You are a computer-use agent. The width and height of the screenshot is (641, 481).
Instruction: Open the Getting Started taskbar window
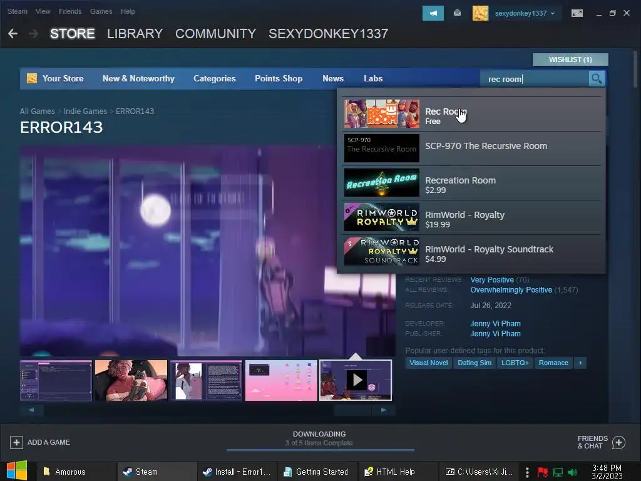[317, 472]
